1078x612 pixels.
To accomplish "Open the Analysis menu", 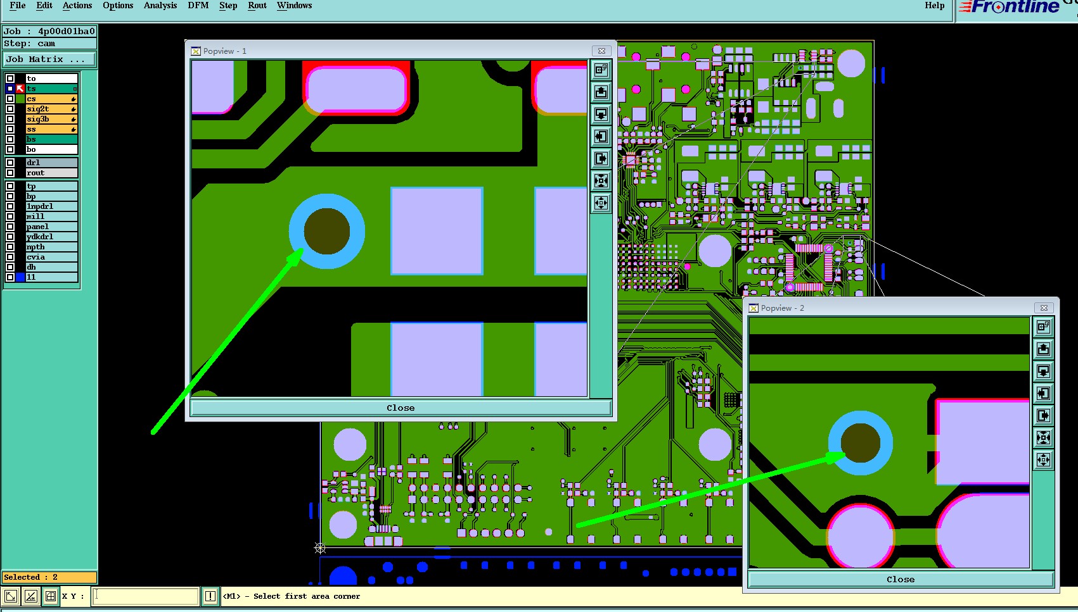I will pos(160,6).
